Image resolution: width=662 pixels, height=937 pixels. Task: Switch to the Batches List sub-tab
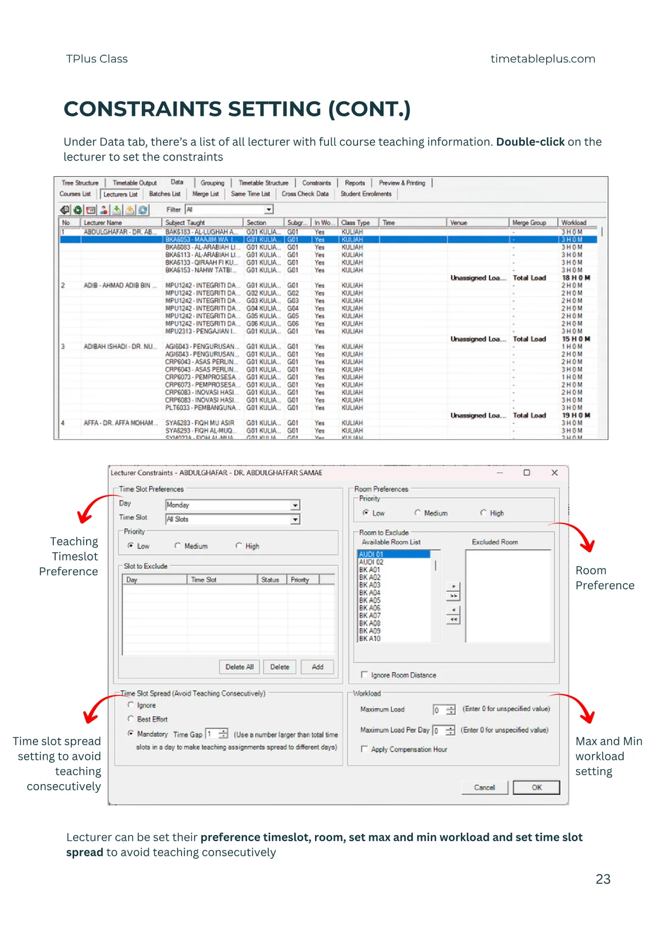coord(165,194)
